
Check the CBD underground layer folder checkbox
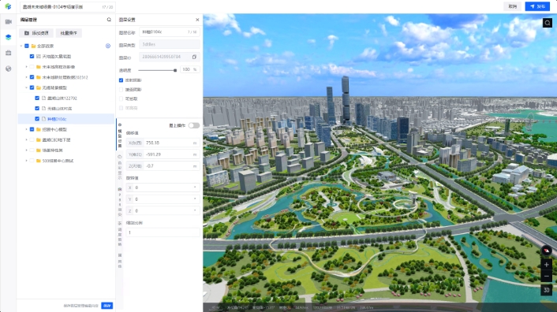pyautogui.click(x=32, y=139)
